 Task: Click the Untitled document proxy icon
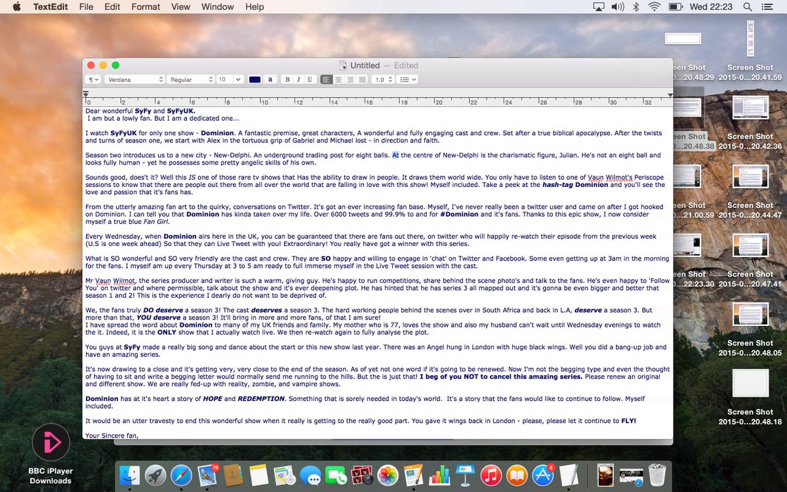tap(343, 65)
